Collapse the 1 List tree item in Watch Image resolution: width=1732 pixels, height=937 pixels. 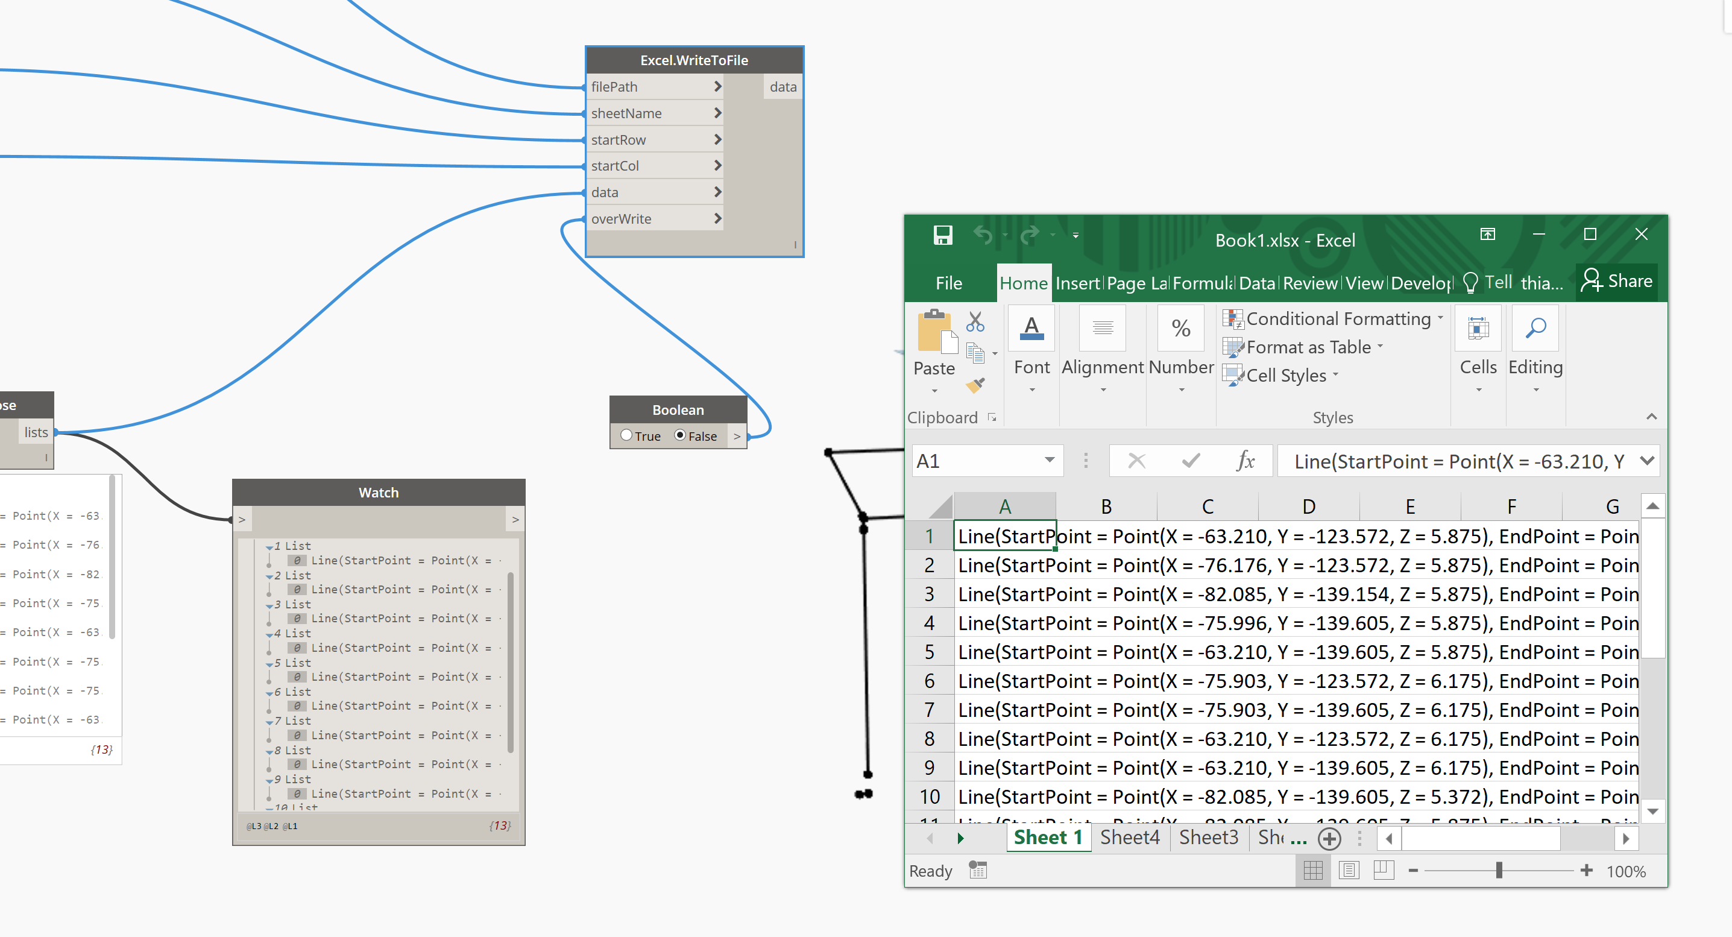[269, 547]
